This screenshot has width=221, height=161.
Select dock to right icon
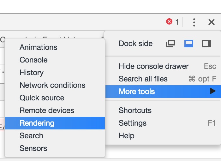pyautogui.click(x=206, y=44)
